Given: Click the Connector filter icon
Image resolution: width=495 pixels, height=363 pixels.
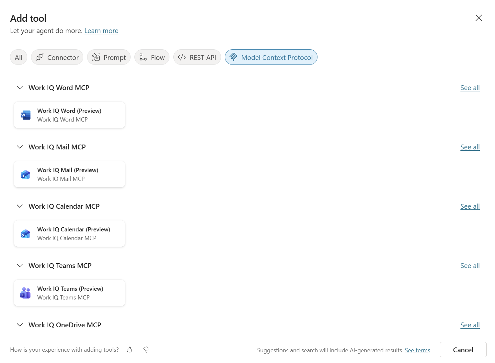Looking at the screenshot, I should (x=39, y=57).
